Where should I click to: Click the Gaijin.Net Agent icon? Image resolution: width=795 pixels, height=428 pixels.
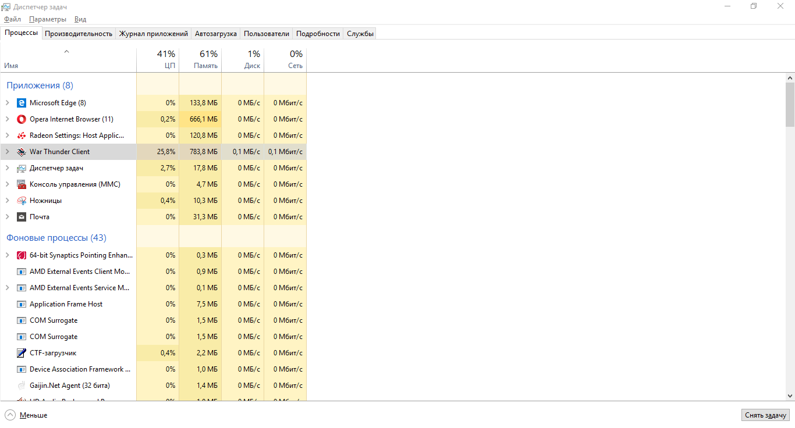tap(22, 386)
